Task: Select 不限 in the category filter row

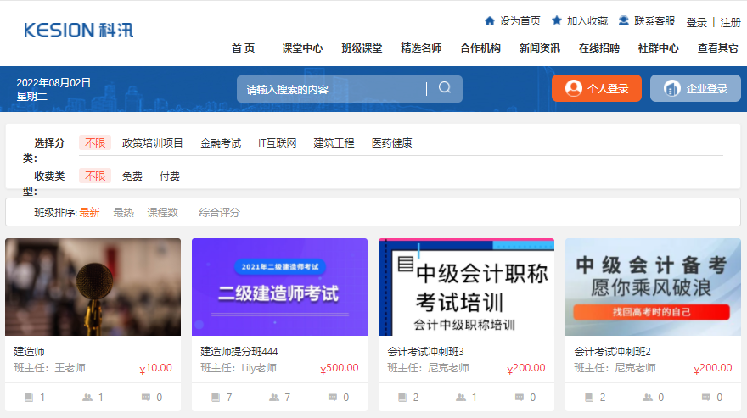Action: tap(95, 142)
